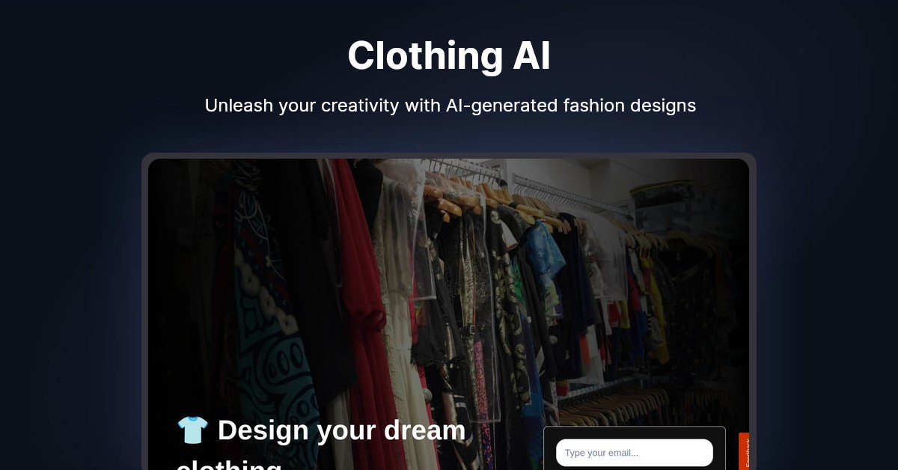
Task: Click the Clothing AI main title
Action: (x=449, y=55)
